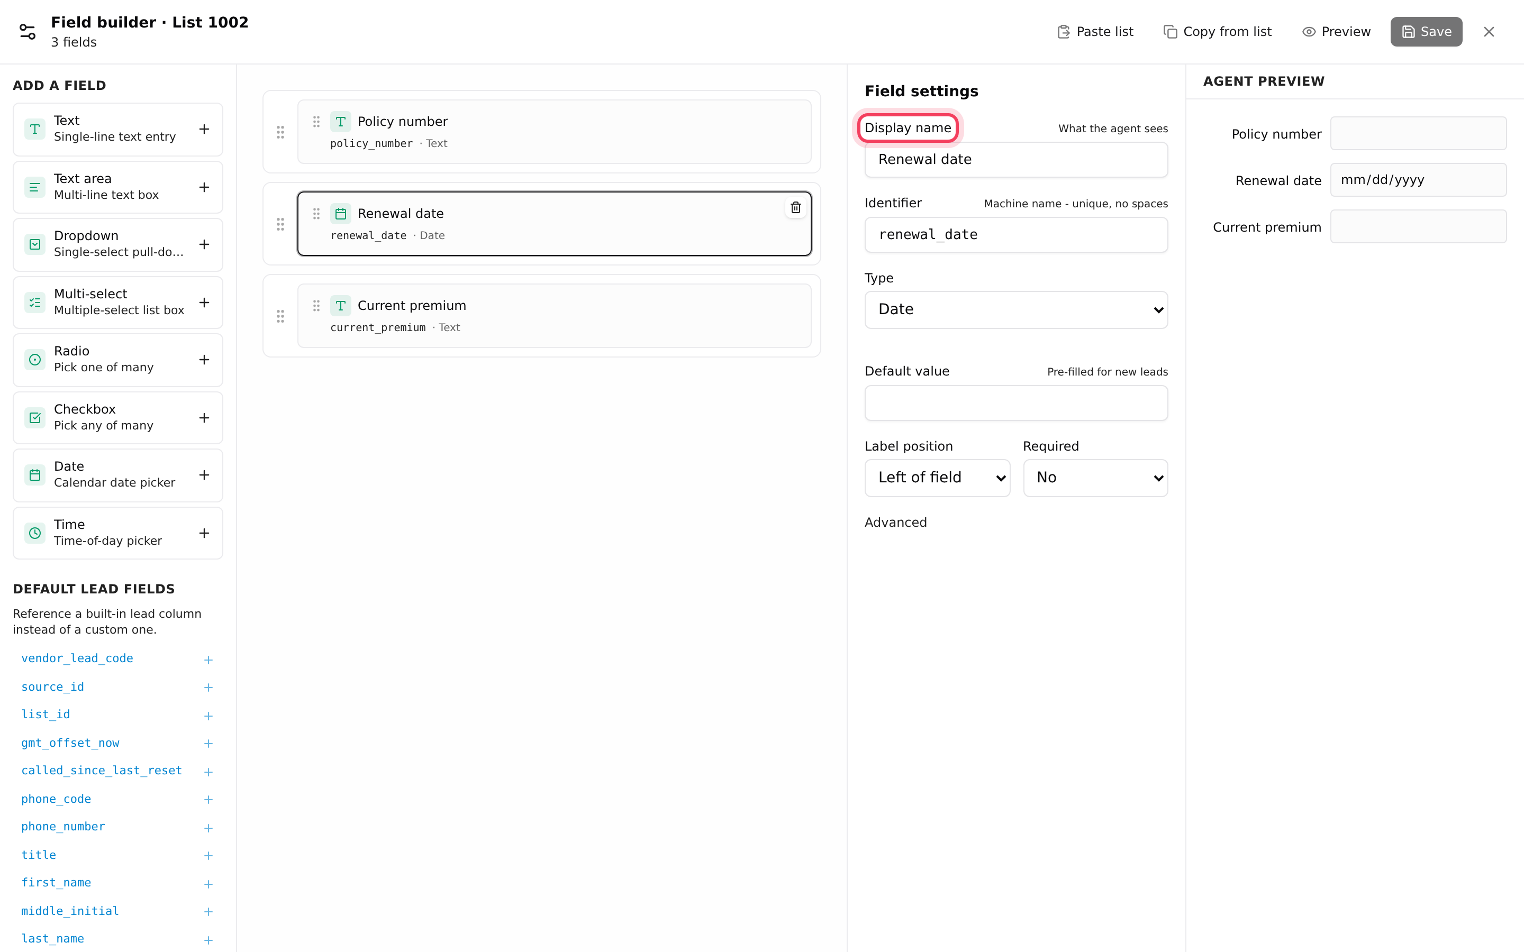Click the called_since_last_reset link
1524x952 pixels.
(x=102, y=770)
